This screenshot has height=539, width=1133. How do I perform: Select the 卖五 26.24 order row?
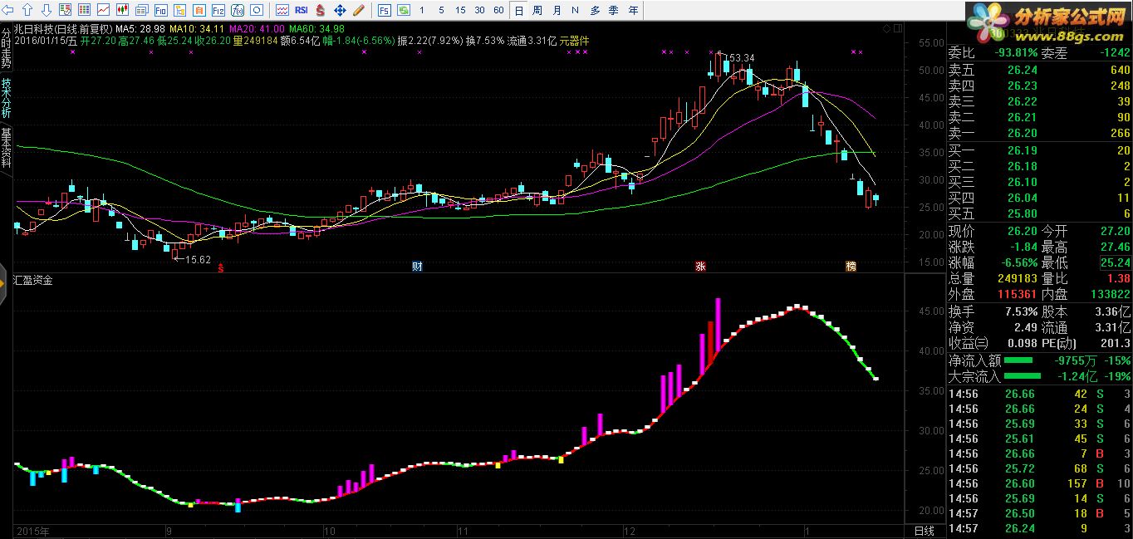point(1039,71)
